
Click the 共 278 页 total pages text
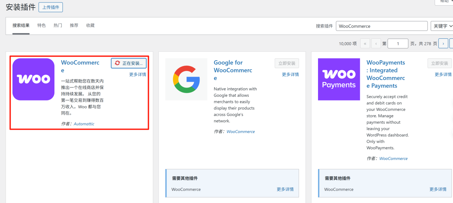coord(428,43)
